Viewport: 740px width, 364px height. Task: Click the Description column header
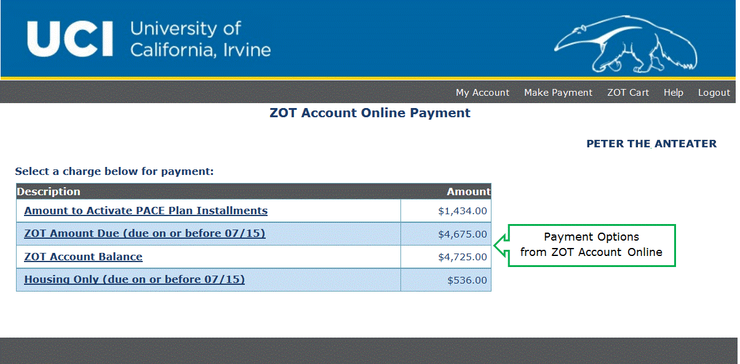49,192
